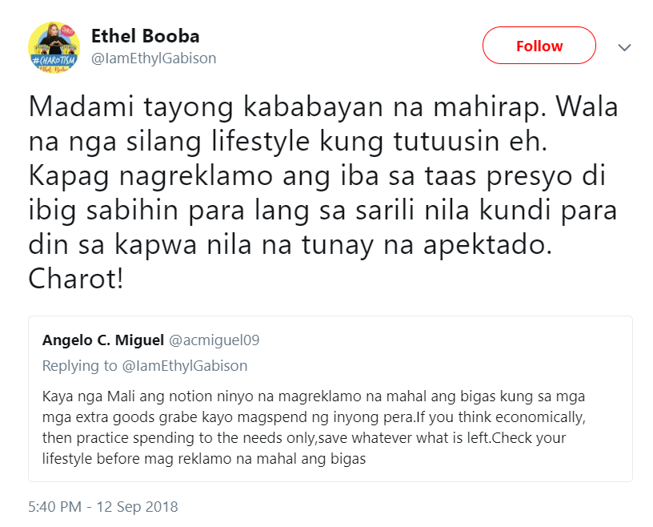Click the tweet line mentioning taas presyo
653x527 pixels.
317,177
